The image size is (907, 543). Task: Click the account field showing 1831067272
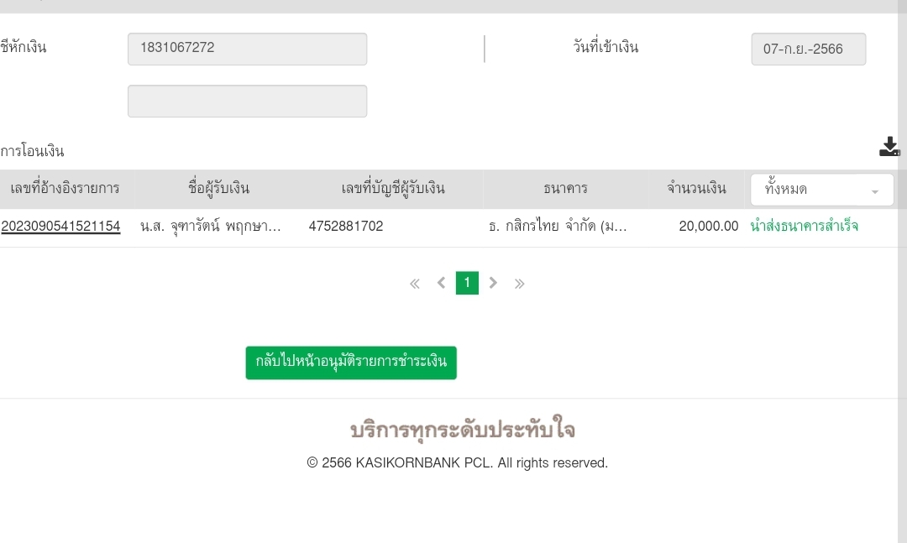(247, 49)
